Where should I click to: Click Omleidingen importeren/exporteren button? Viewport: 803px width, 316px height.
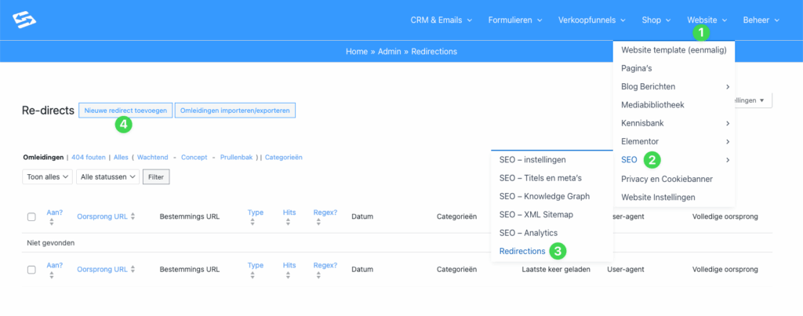[x=235, y=111]
